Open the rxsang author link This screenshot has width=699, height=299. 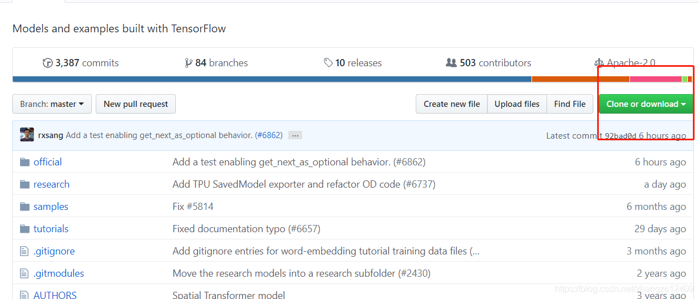pos(51,135)
